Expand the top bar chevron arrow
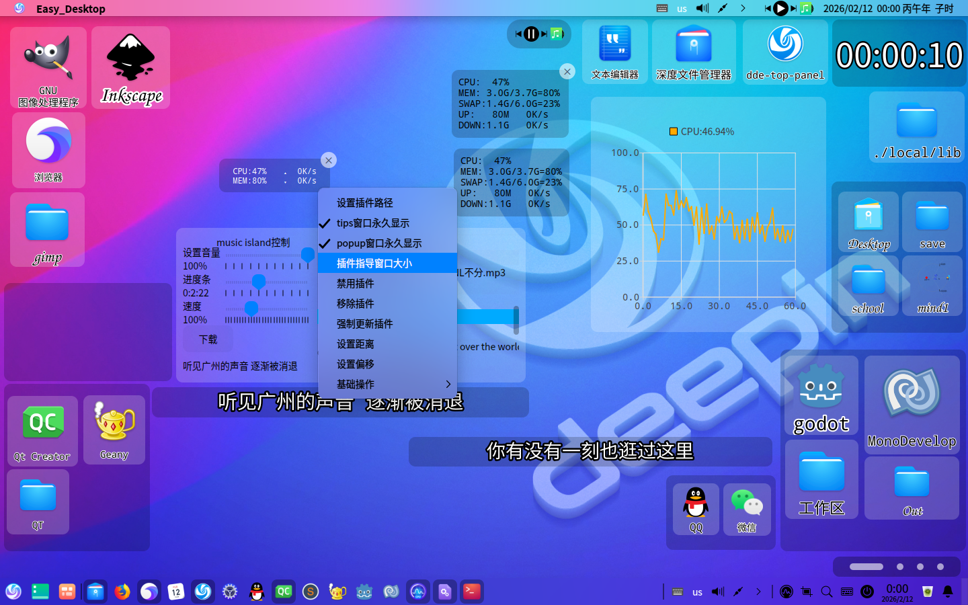The image size is (968, 605). [x=742, y=9]
